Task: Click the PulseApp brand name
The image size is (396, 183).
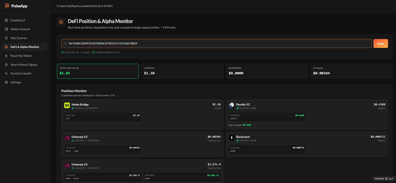Action: pyautogui.click(x=19, y=6)
